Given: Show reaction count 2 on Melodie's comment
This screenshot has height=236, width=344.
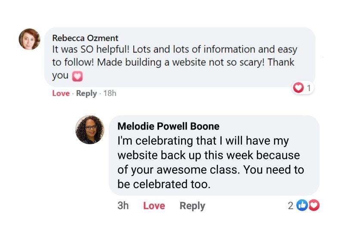Looking at the screenshot, I should point(291,206).
